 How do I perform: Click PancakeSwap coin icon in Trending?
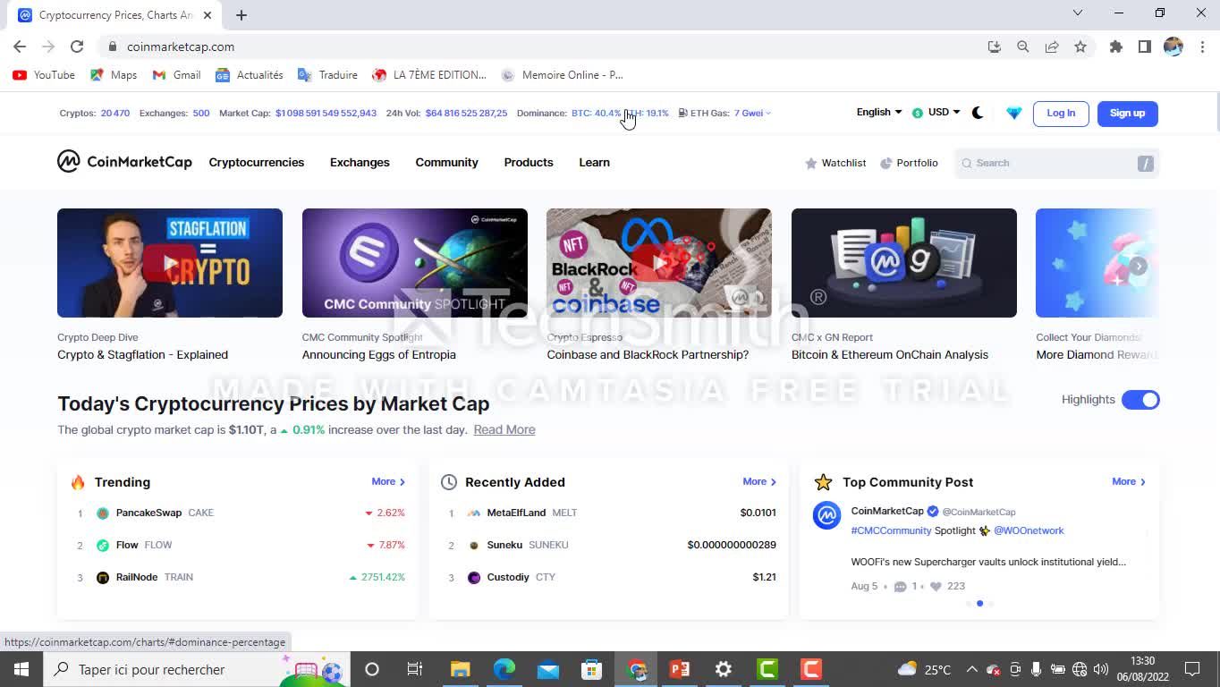point(103,513)
